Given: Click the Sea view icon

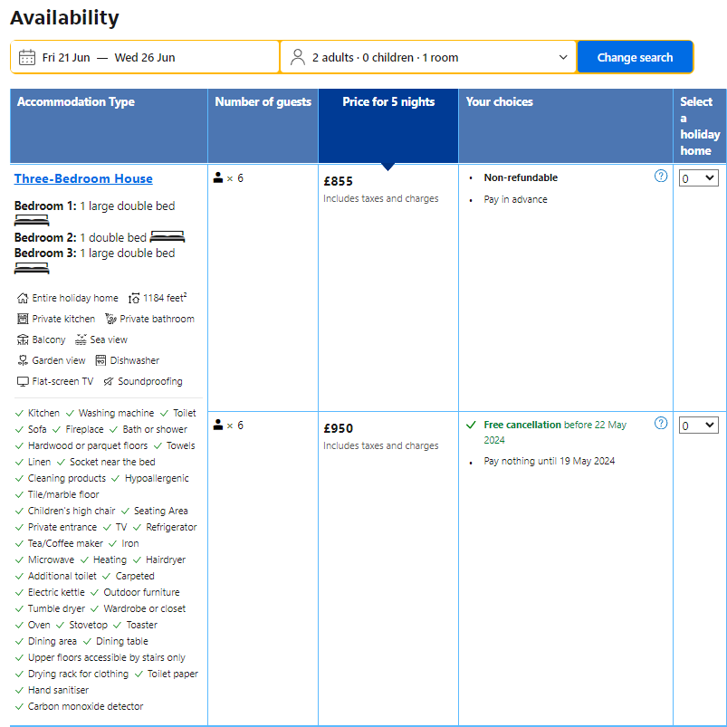Looking at the screenshot, I should coord(81,340).
